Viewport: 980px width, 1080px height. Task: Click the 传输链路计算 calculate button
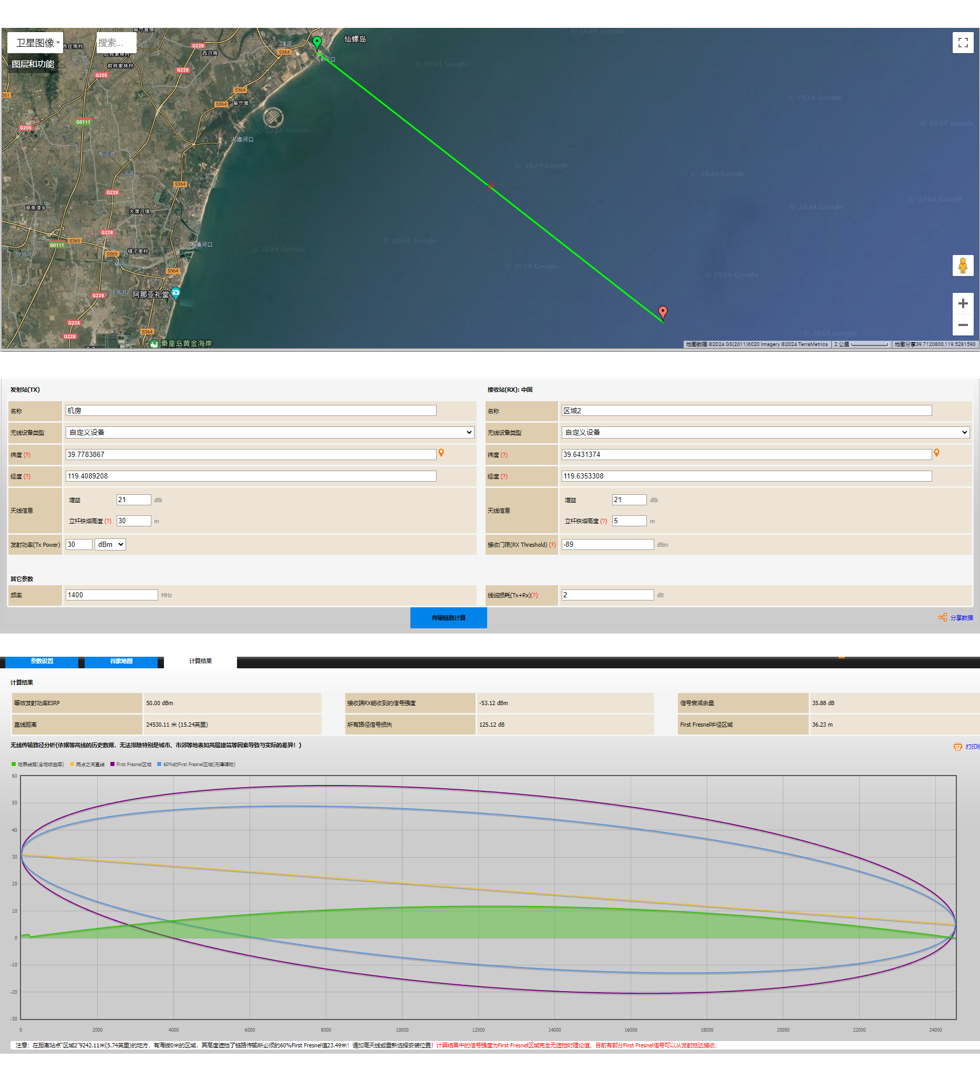[x=448, y=618]
